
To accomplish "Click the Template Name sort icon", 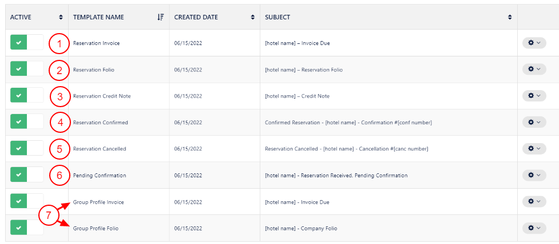I will [x=161, y=17].
